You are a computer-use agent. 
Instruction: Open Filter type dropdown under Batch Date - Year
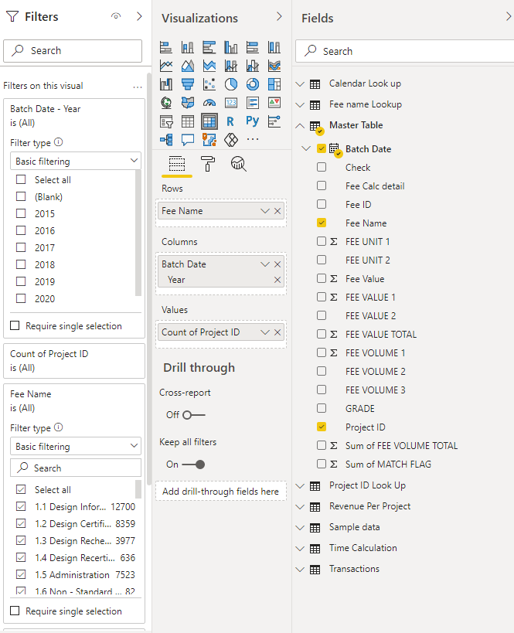pyautogui.click(x=76, y=161)
